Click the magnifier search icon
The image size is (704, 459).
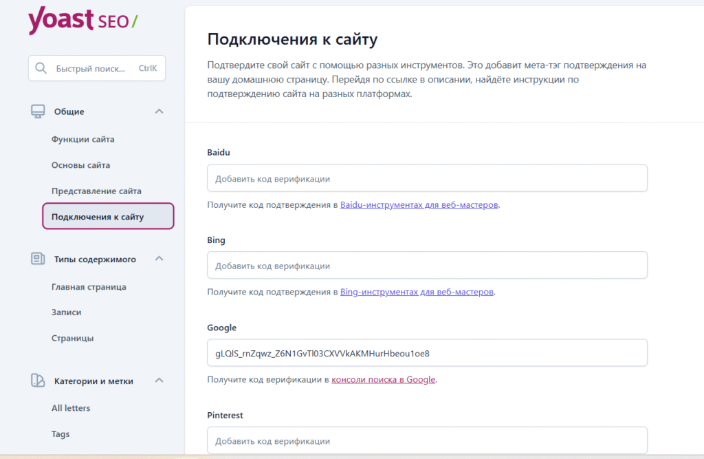41,68
